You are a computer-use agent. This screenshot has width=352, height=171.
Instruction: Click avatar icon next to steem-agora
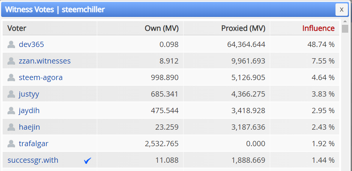(x=11, y=77)
